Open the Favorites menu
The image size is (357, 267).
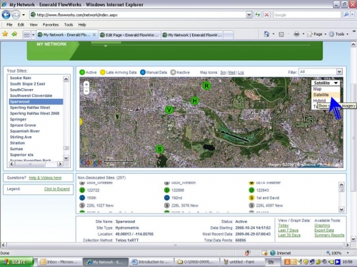click(51, 25)
